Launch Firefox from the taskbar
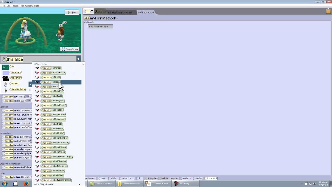This screenshot has height=187, width=332. click(26, 184)
